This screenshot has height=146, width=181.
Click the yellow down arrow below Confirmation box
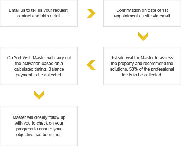tap(143, 36)
